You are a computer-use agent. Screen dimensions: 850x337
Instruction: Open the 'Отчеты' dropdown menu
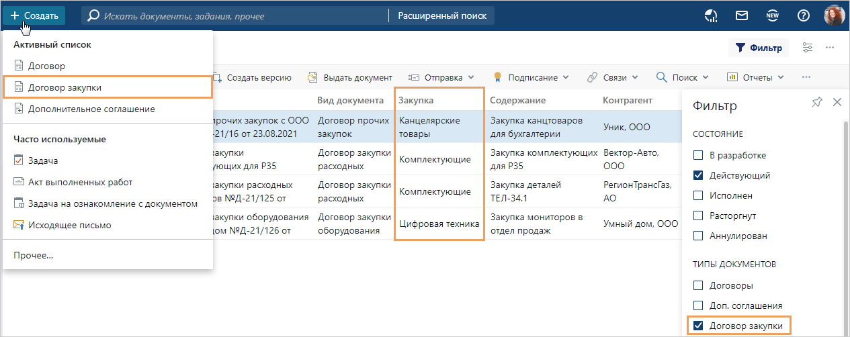pos(755,77)
